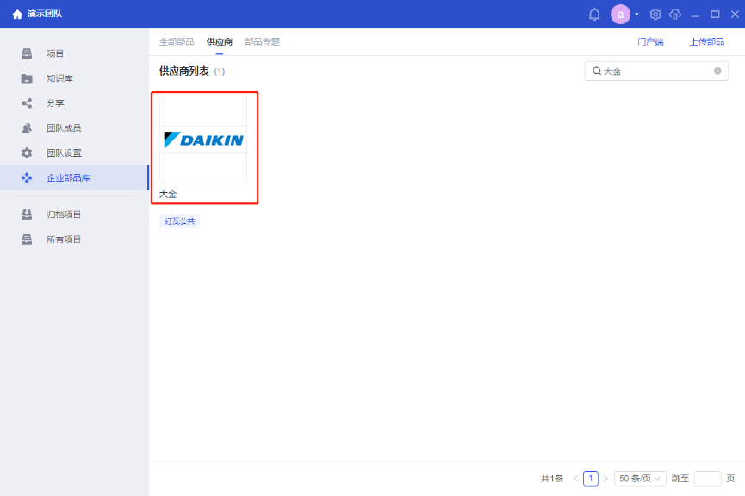Switch to the 全部部品 tab
Viewport: 745px width, 496px height.
click(x=177, y=42)
